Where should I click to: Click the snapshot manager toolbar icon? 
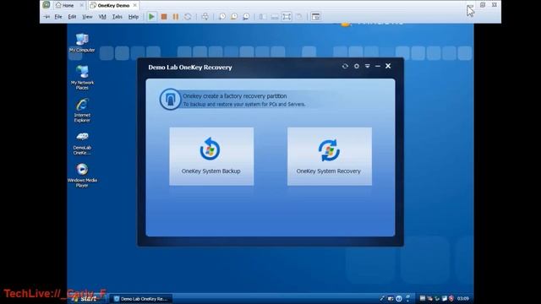[x=246, y=17]
